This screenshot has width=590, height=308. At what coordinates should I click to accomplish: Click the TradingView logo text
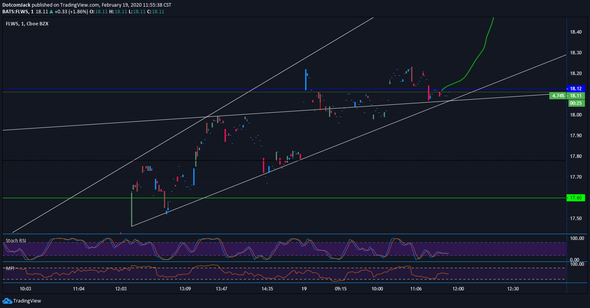[27, 301]
